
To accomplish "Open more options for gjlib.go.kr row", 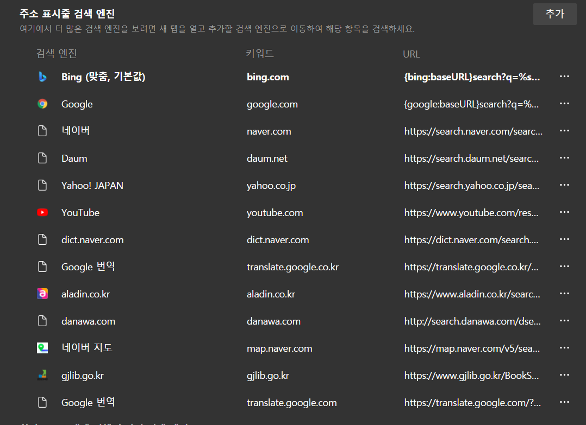I will click(x=564, y=375).
